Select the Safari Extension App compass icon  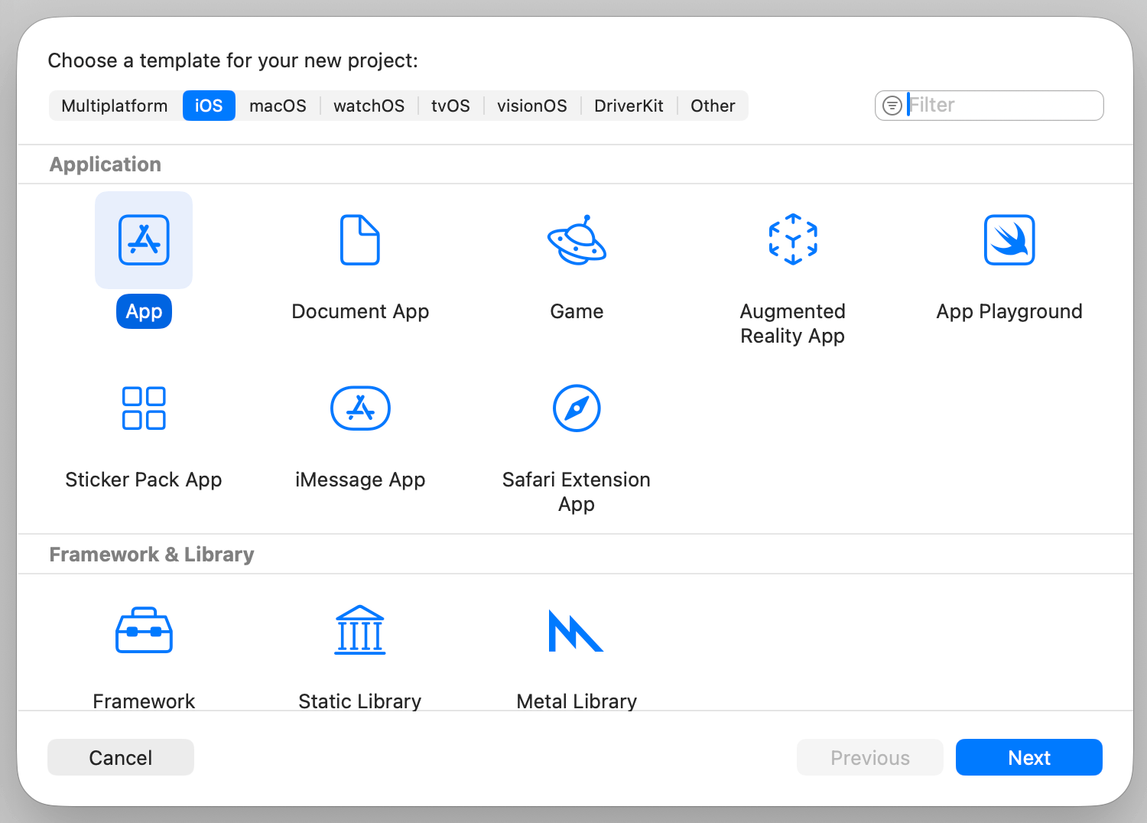pos(577,408)
